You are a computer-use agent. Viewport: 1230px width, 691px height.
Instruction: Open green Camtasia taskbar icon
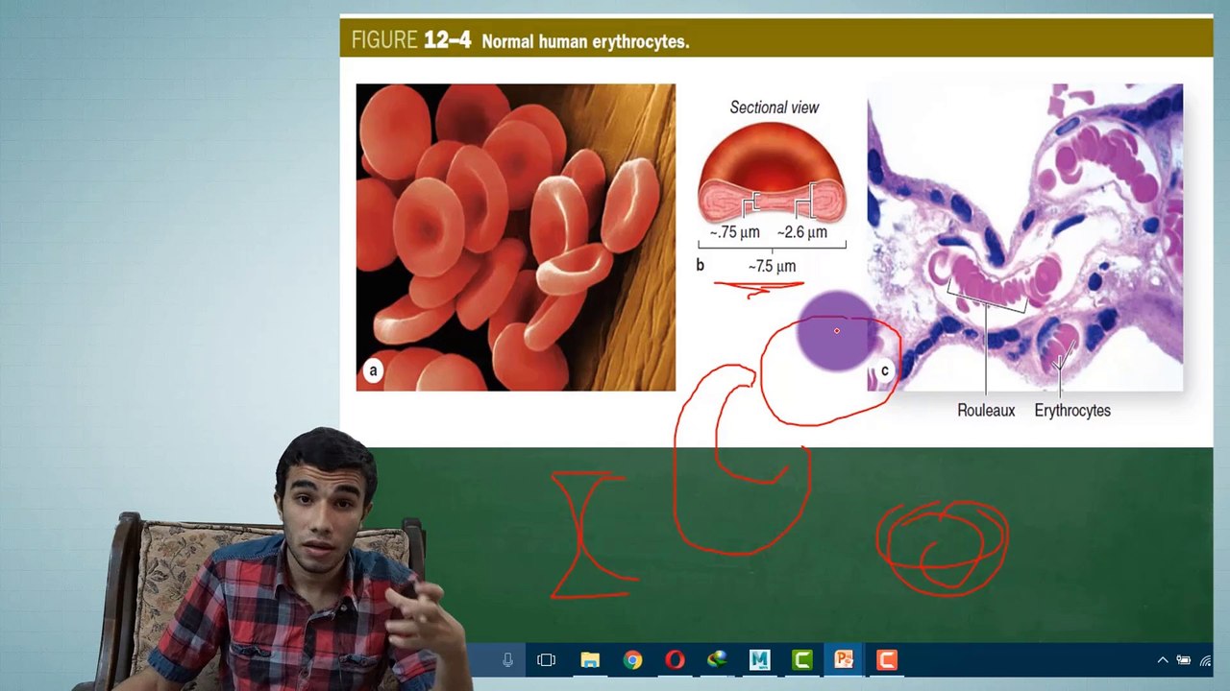801,660
